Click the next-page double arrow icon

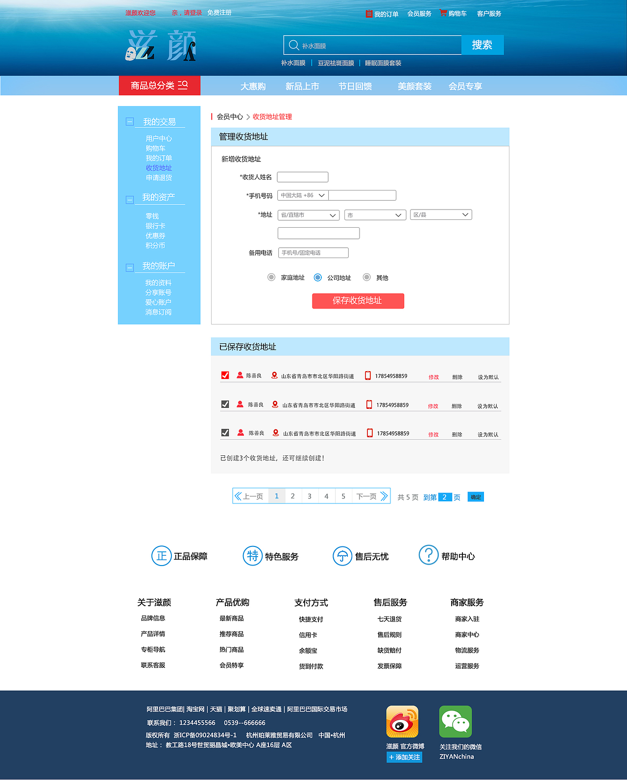click(384, 496)
